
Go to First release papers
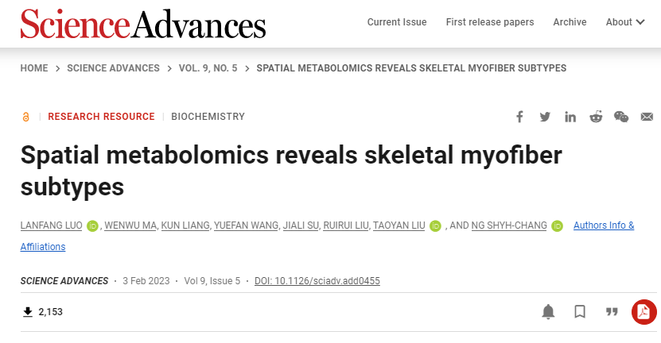point(490,22)
